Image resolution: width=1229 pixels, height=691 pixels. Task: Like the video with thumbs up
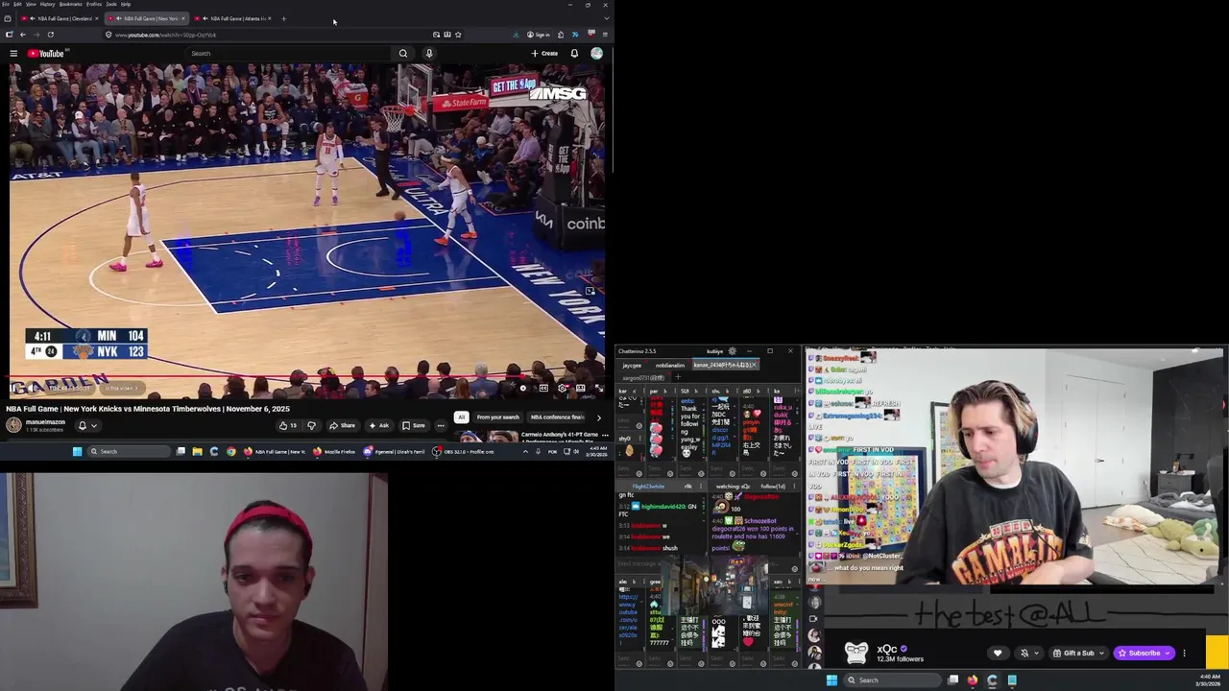click(288, 425)
